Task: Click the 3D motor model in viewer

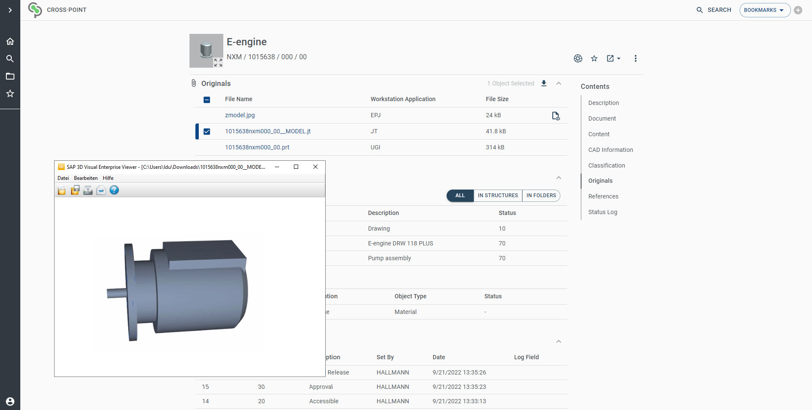Action: [178, 290]
